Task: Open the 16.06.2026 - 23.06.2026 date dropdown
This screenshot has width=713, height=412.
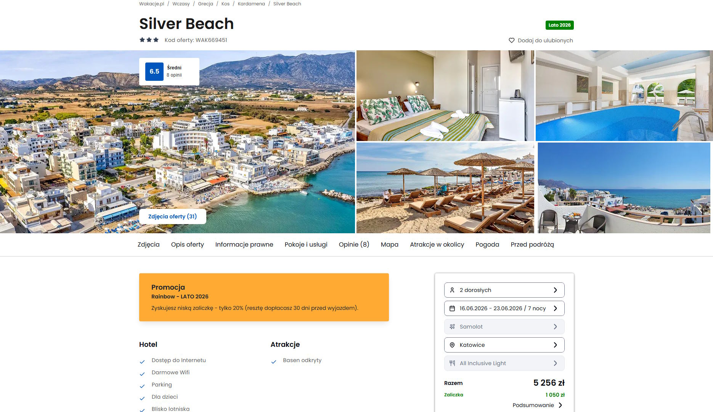Action: [x=504, y=308]
